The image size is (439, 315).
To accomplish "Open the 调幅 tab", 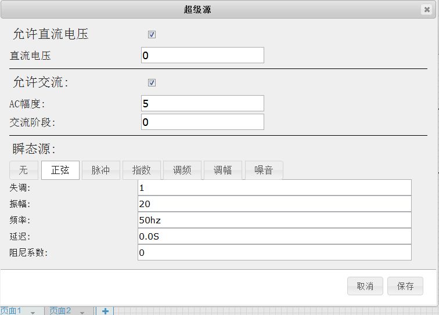I will [x=223, y=170].
